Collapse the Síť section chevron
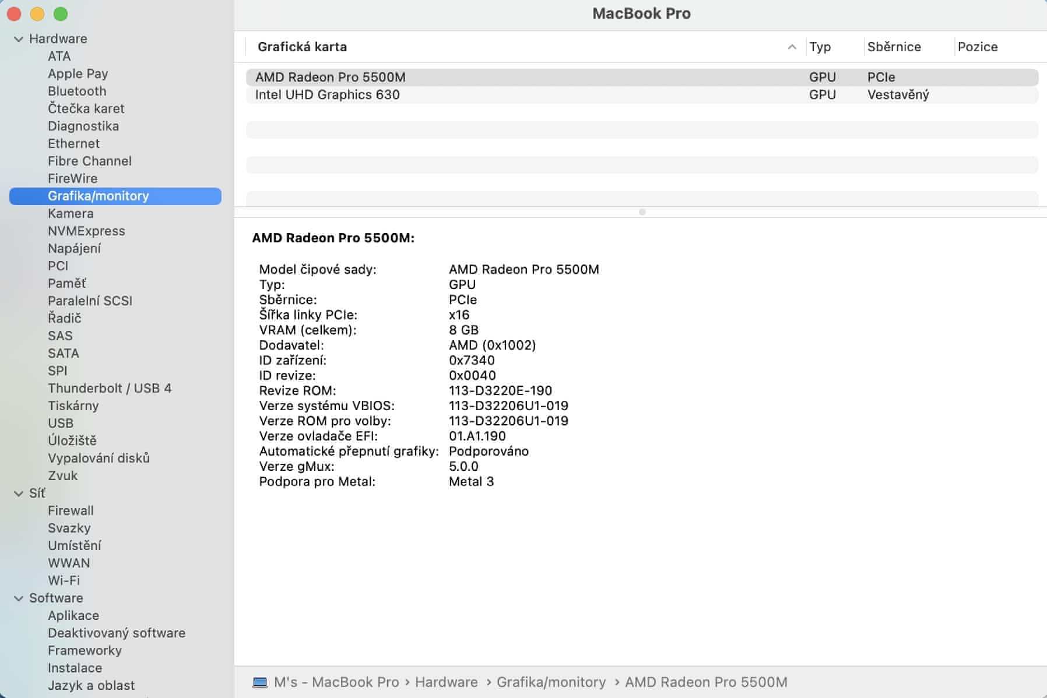The width and height of the screenshot is (1047, 698). pos(19,493)
